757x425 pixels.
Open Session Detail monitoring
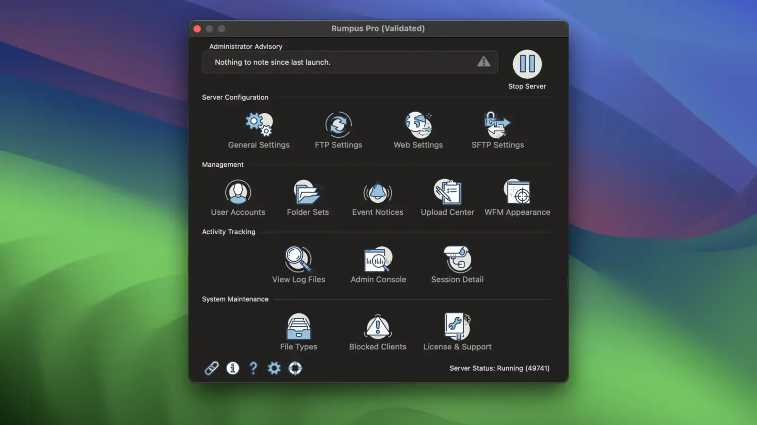click(x=457, y=259)
